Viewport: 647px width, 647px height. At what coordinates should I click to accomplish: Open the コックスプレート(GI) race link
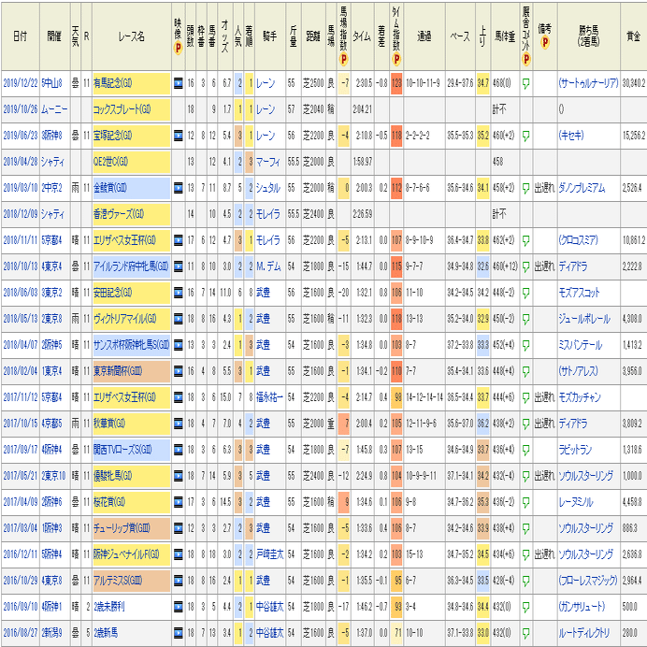tap(122, 109)
